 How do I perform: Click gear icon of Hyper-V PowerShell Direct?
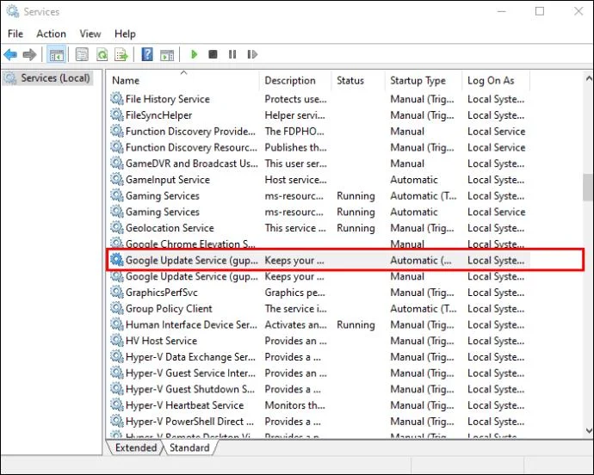click(x=117, y=422)
